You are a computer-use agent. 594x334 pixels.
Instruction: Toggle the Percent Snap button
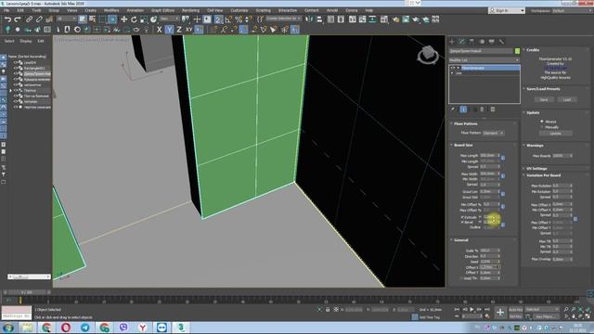[x=239, y=19]
